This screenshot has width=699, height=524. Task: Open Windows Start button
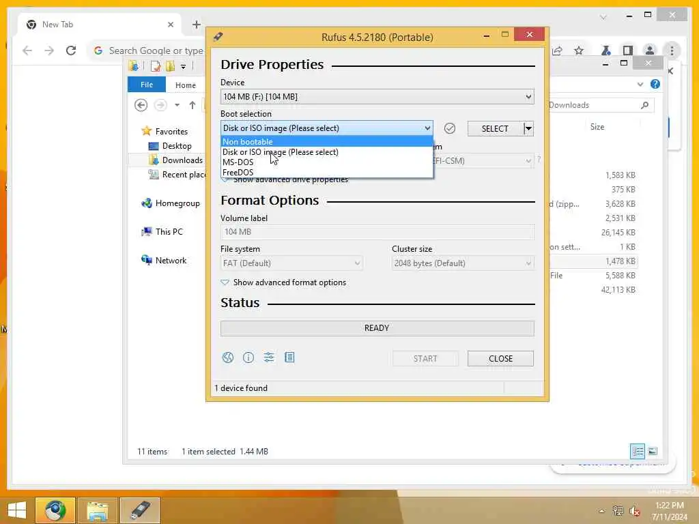17,510
